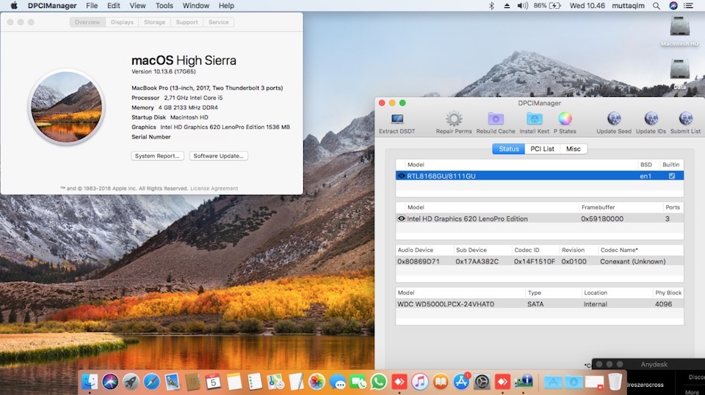Open Finder from the dock
The width and height of the screenshot is (705, 395).
90,382
